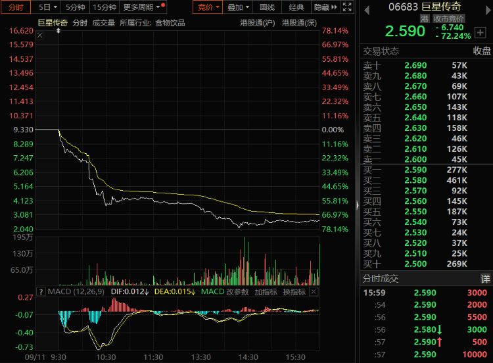Viewport: 493px width, 363px height.
Task: Open the 5日 period dropdown
Action: point(47,7)
